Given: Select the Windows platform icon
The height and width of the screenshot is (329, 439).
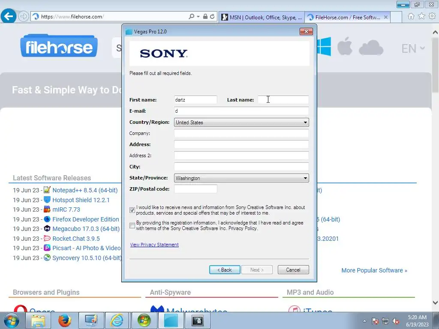Looking at the screenshot, I should (324, 46).
